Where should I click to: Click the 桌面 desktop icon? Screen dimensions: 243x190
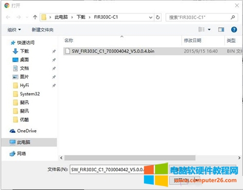(16, 60)
